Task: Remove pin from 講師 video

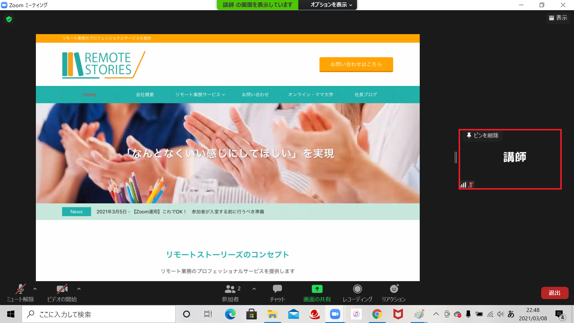Action: pos(483,135)
